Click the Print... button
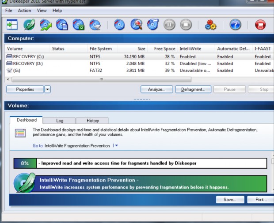This screenshot has width=274, height=223. click(x=261, y=200)
